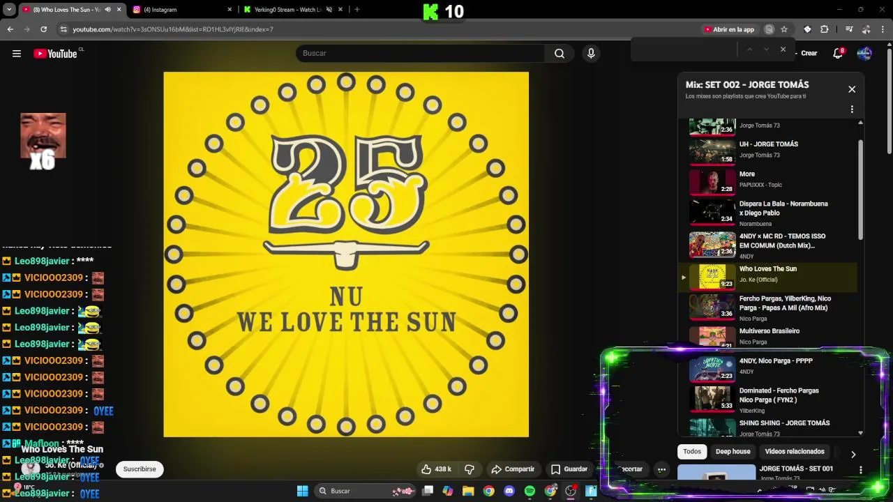Open Chrome three-dot menu
Image resolution: width=893 pixels, height=502 pixels.
click(x=883, y=29)
